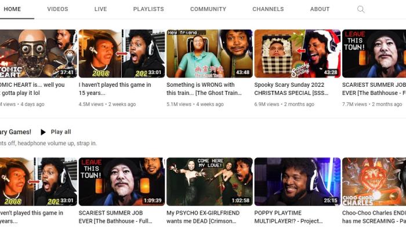406x228 pixels.
Task: Open the COMMUNITY tab
Action: point(208,9)
